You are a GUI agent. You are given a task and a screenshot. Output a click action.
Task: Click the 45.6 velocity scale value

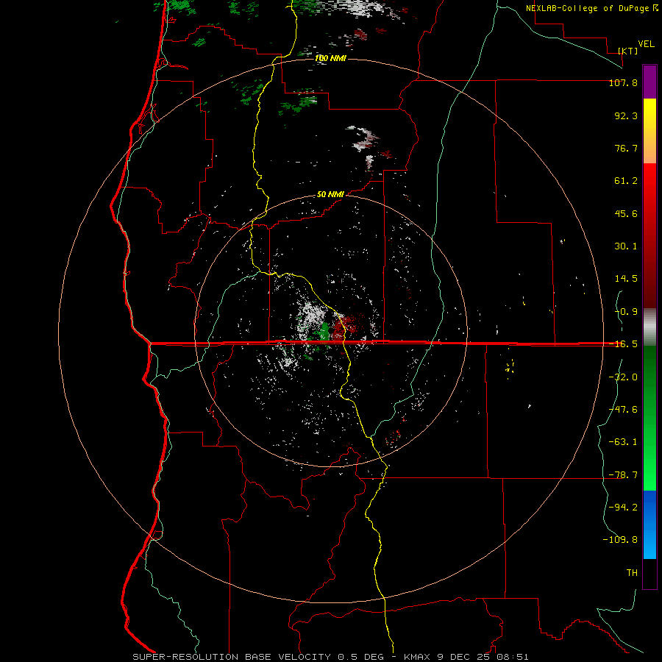[x=626, y=213]
